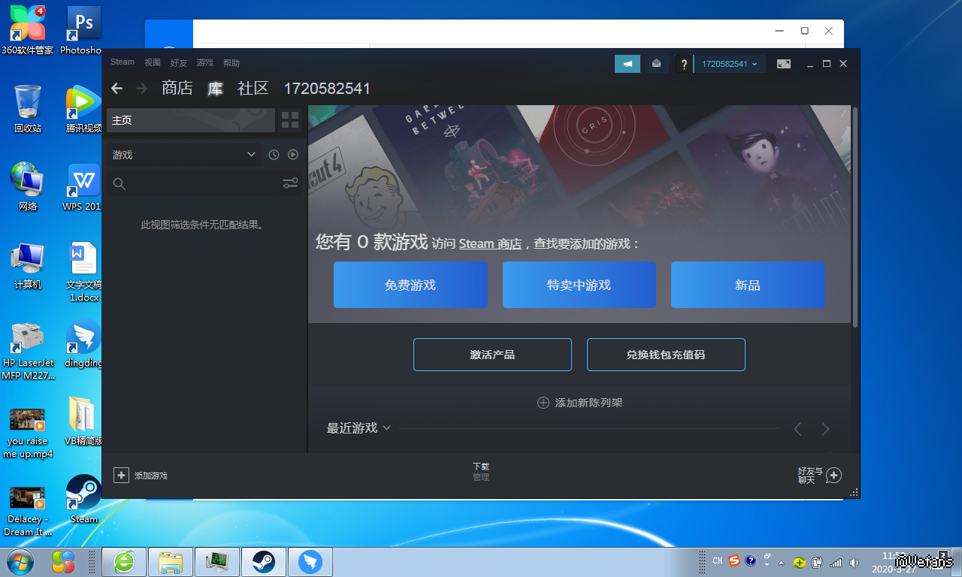Click the 新品 button
Screen dimensions: 962x577
pos(748,285)
